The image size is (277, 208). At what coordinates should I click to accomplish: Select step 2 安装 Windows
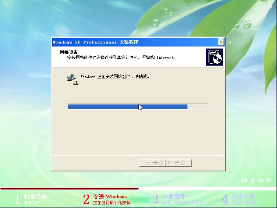click(x=107, y=199)
